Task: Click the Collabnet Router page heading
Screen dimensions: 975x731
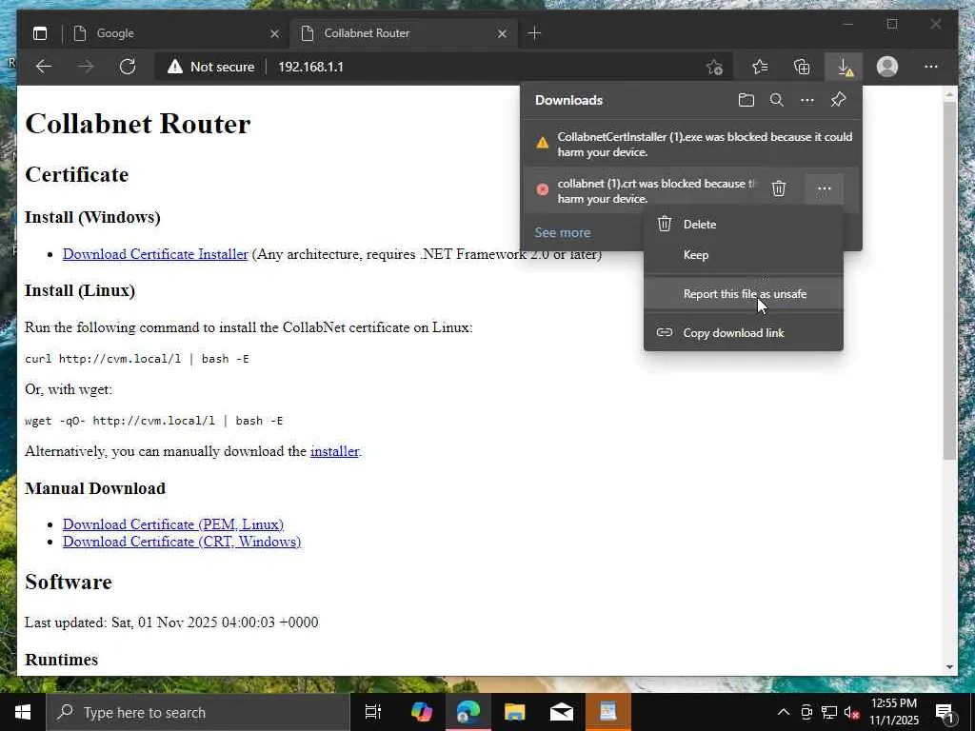Action: coord(137,123)
